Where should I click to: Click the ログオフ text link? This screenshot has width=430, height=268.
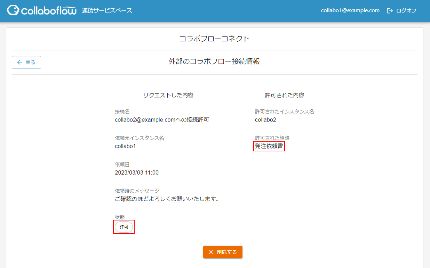point(406,11)
